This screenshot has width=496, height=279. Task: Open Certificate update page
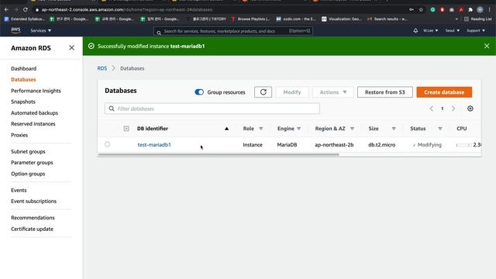click(32, 229)
